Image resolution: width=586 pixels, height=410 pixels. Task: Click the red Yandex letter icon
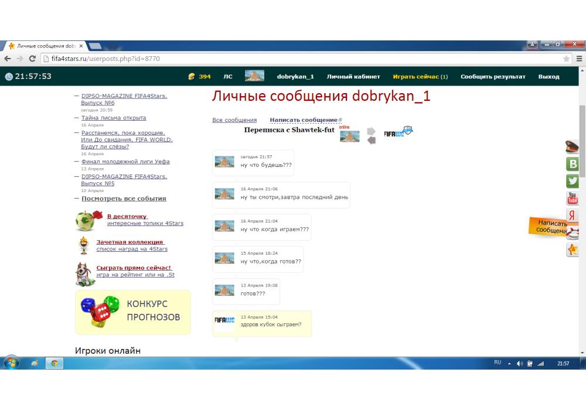(573, 216)
